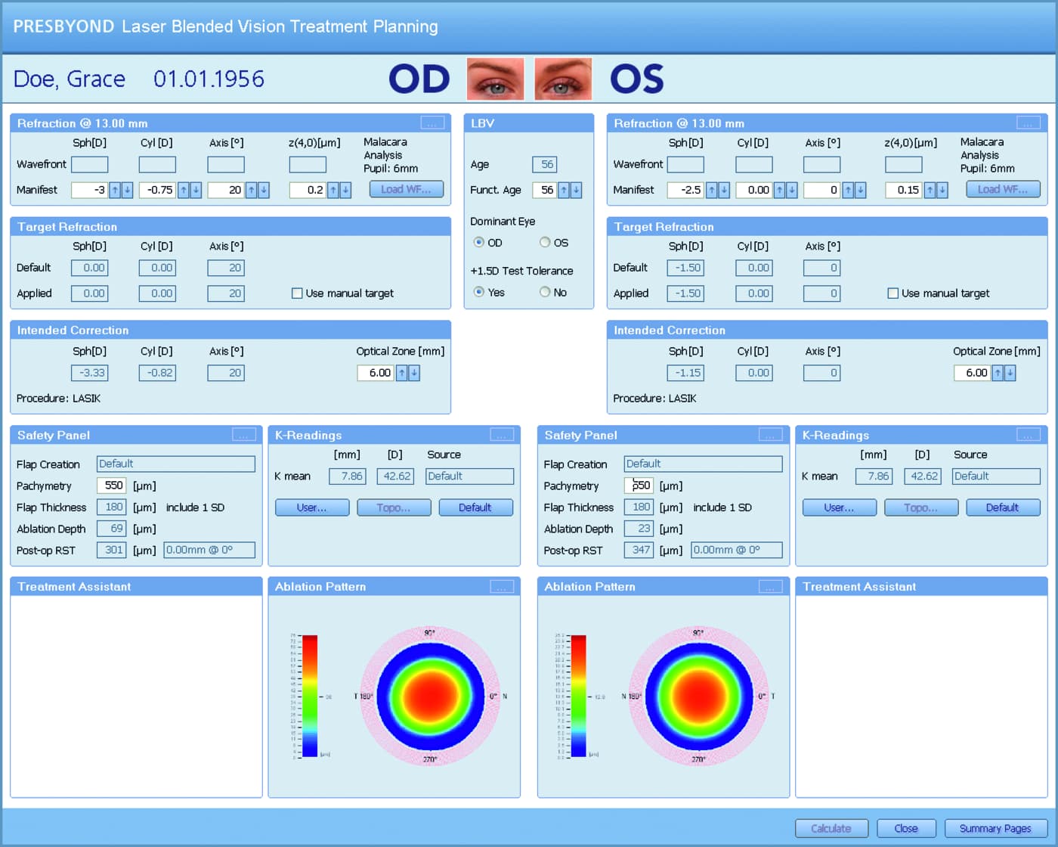Increase OD optical zone with up arrow

point(402,373)
